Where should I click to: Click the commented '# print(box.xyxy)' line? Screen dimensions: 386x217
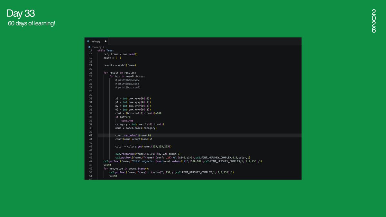[128, 80]
